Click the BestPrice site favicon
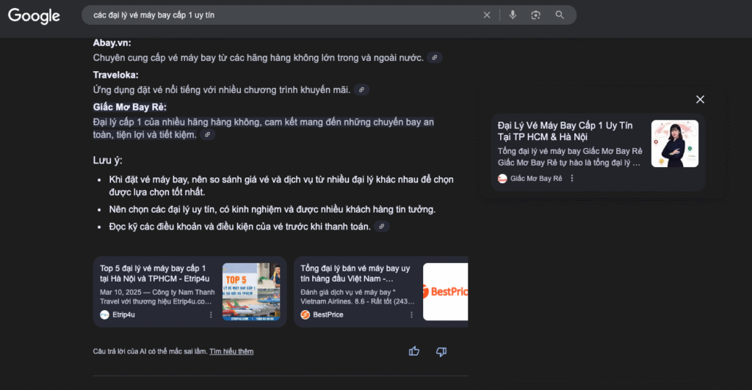 point(305,315)
